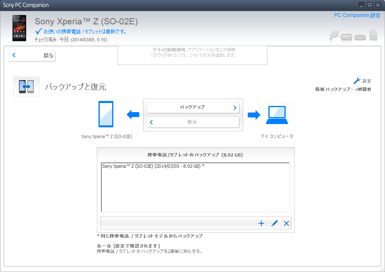Viewport: 385px width, 272px height.
Task: Close the Sony PC Companion window
Action: (x=378, y=5)
